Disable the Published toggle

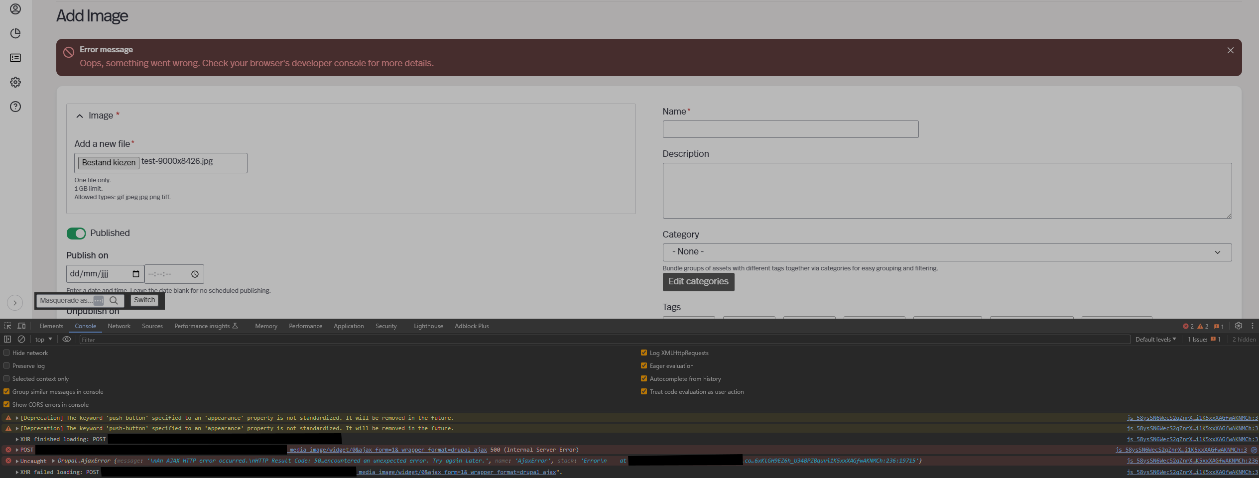point(76,233)
